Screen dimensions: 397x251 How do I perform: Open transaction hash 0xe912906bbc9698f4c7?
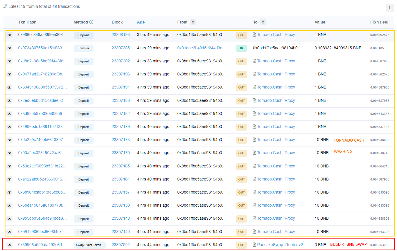coord(42,232)
